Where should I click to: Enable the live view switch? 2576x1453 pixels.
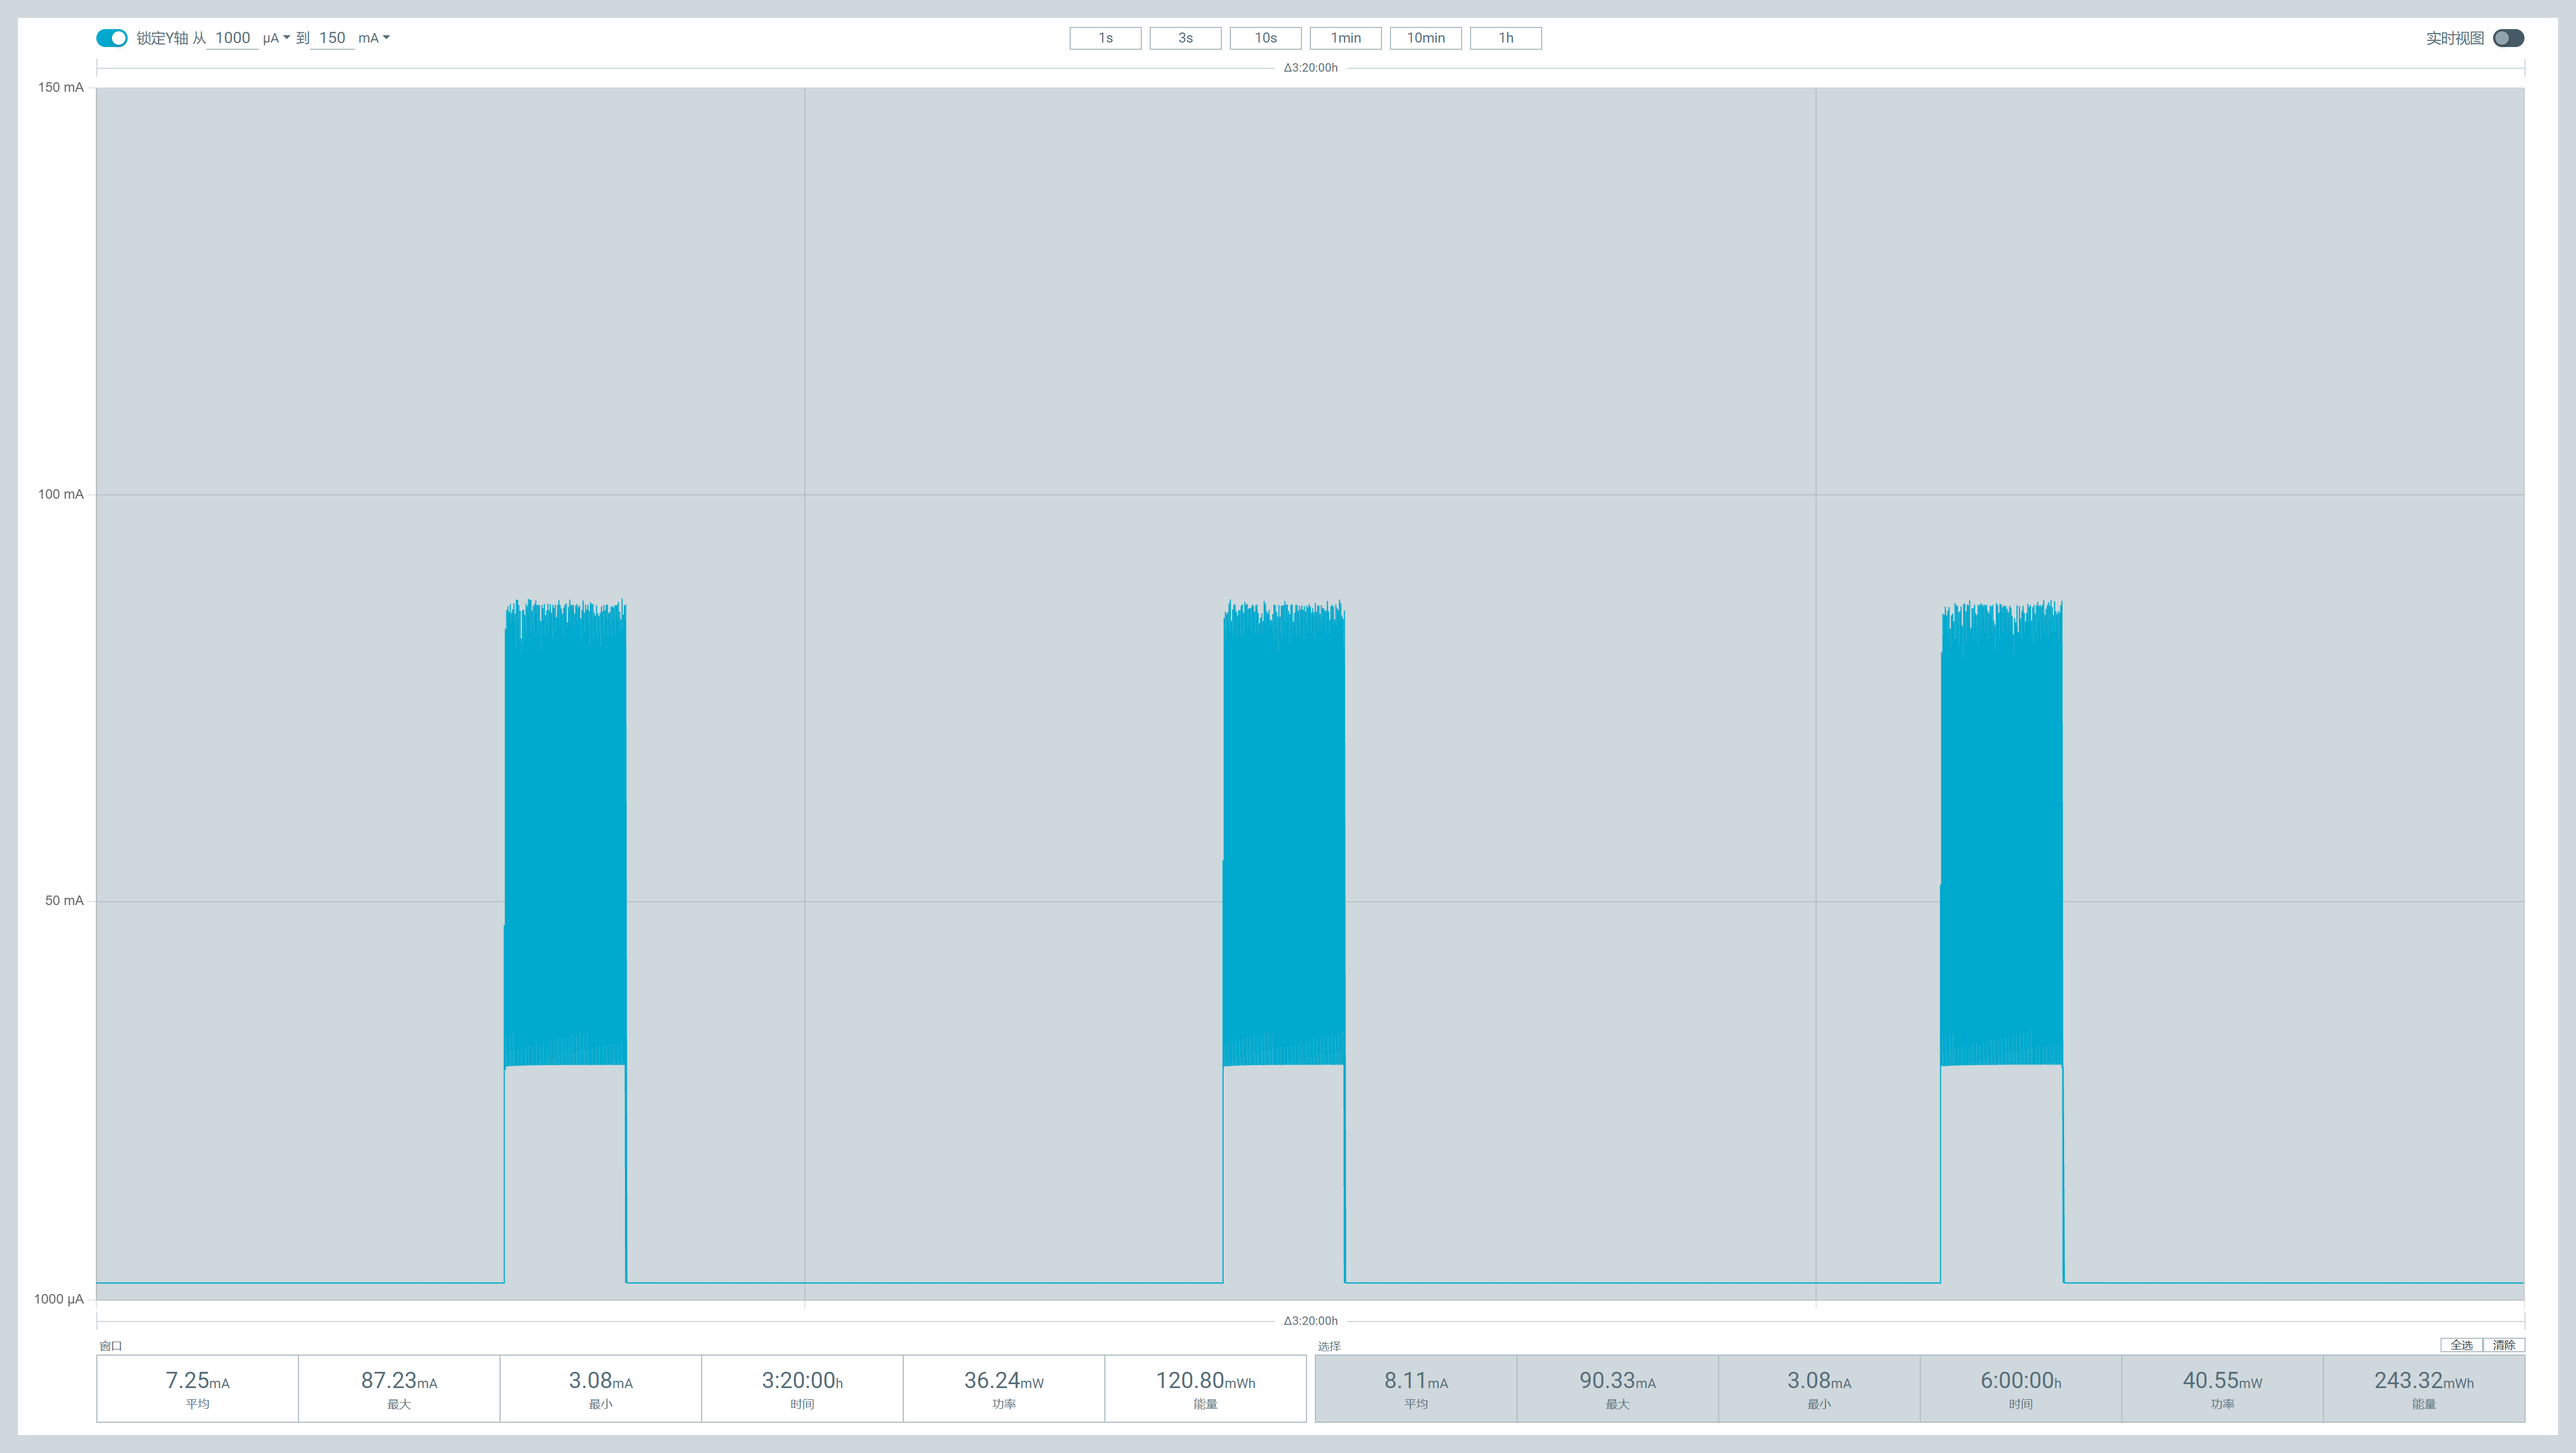tap(2508, 38)
